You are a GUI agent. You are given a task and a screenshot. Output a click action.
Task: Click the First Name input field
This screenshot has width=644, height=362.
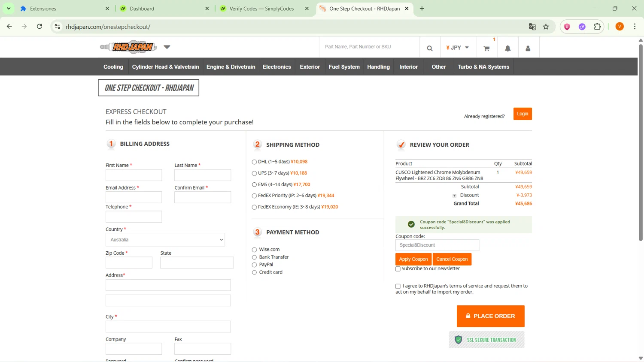click(134, 175)
